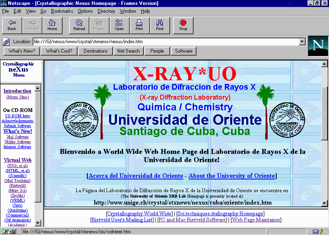Open the Utility Software link
329x235 pixels.
[x=18, y=142]
